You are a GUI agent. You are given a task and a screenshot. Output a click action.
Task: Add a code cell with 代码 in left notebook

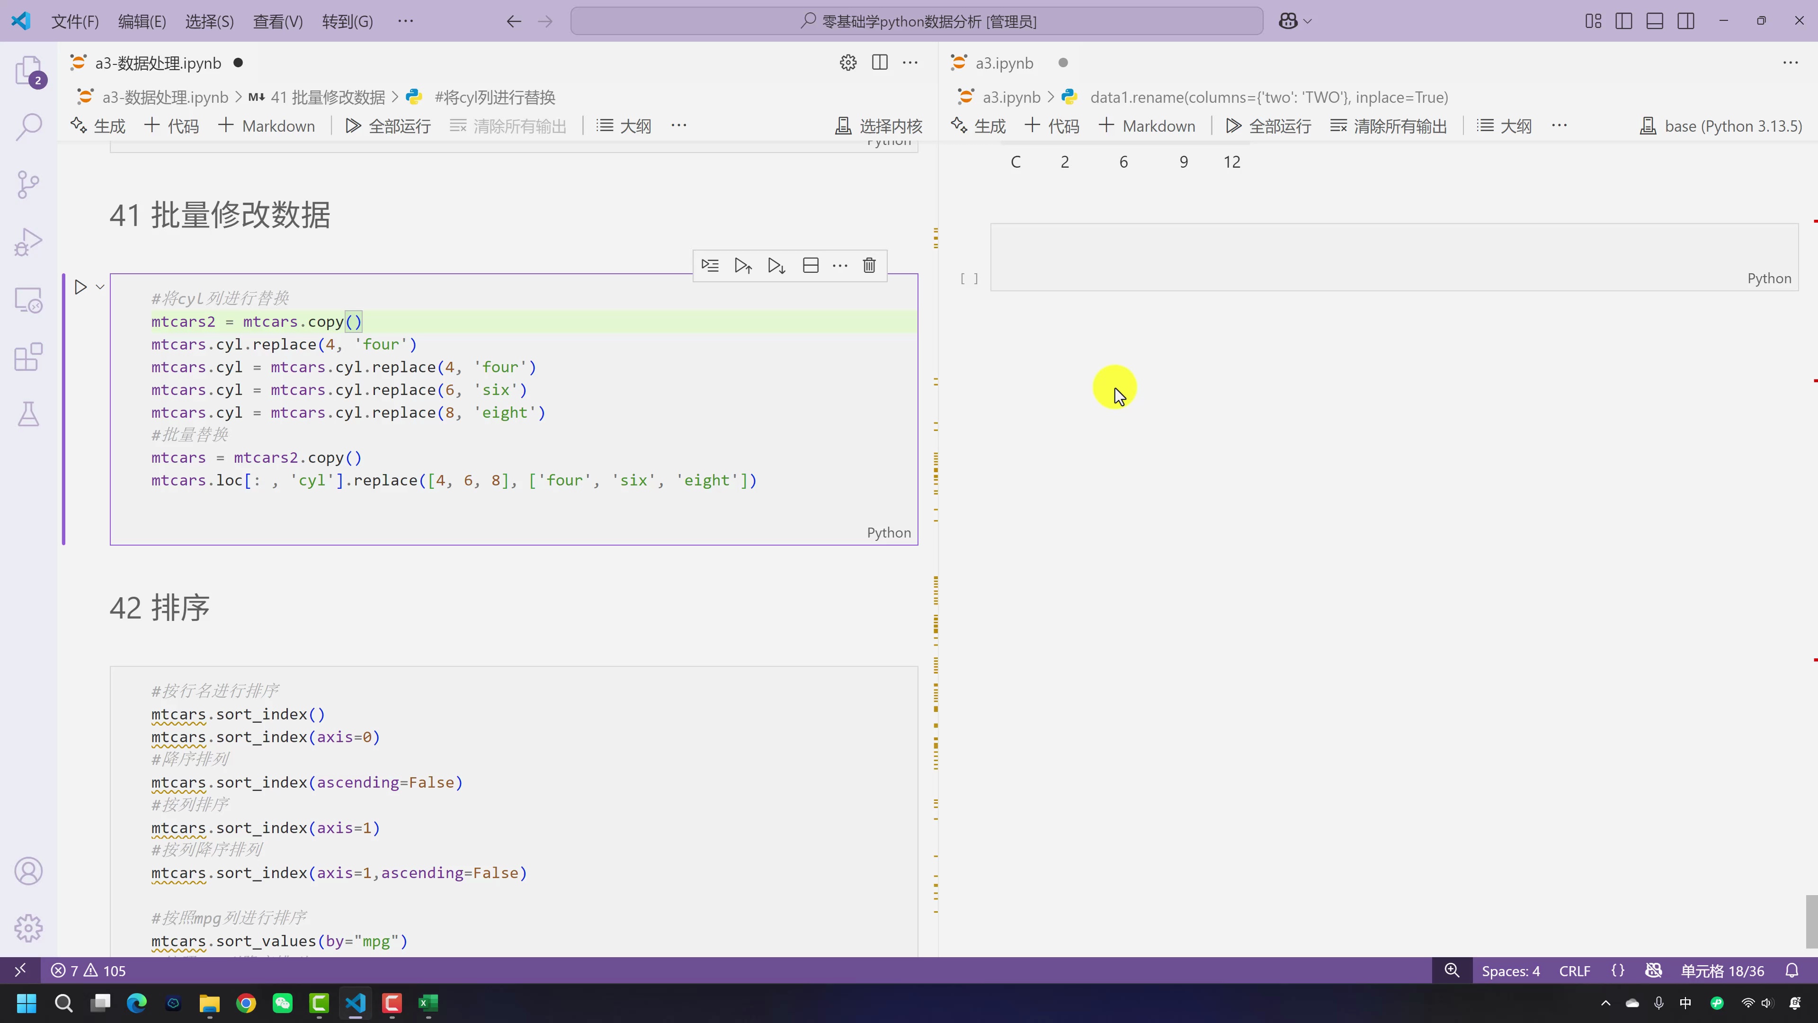(x=171, y=126)
